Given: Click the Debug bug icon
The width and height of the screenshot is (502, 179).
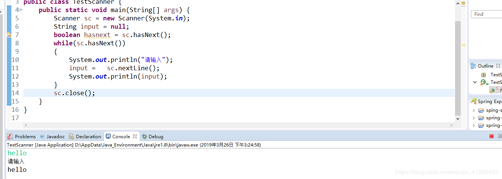Looking at the screenshot, I should tap(144, 136).
